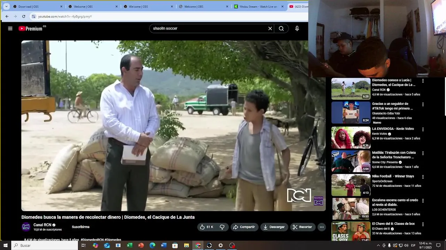Open the Windows Start menu
The image size is (446, 250).
(6, 245)
